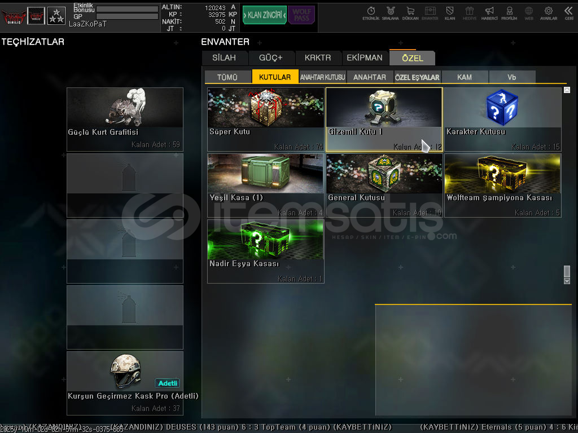Select the ÖZEL EŞYALAR sub-tab
This screenshot has height=433, width=578.
(x=417, y=77)
